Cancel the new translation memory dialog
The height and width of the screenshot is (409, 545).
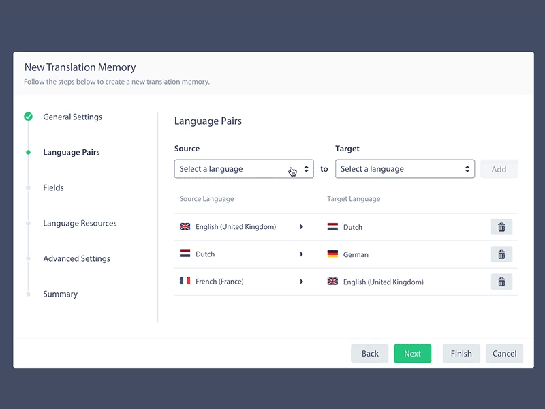tap(504, 353)
